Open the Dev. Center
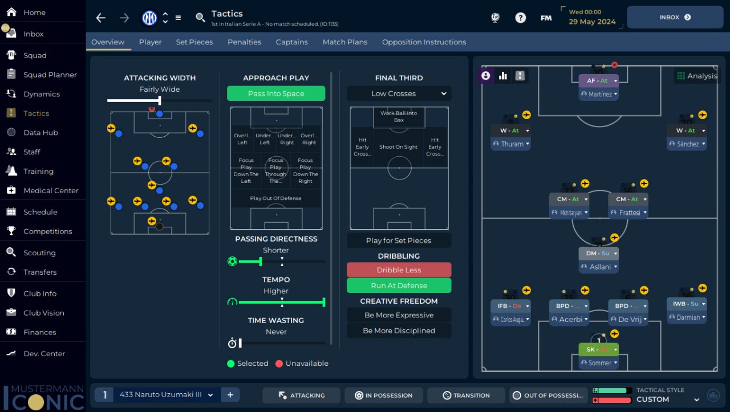The width and height of the screenshot is (730, 412). coord(44,354)
